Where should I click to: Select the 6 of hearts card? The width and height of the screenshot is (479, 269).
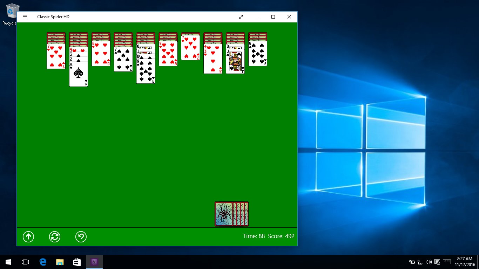(101, 54)
